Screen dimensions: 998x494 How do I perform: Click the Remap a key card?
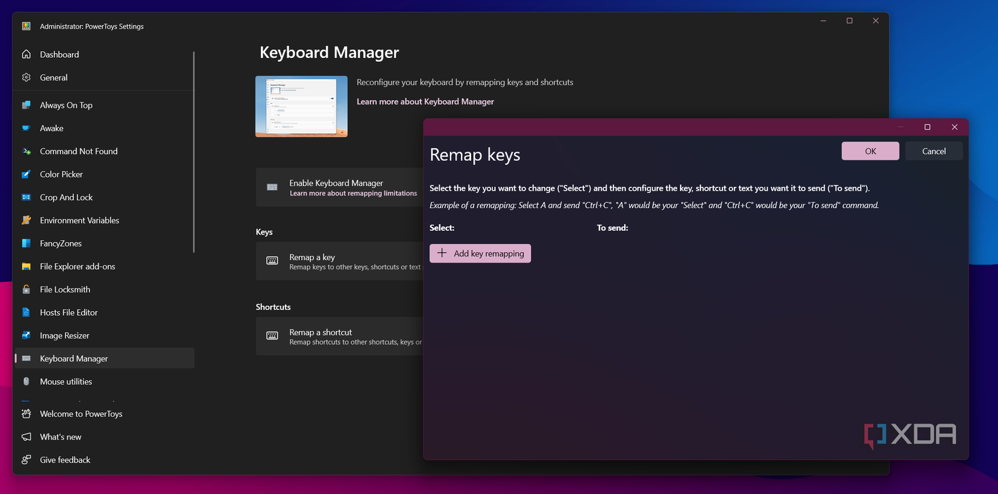(x=339, y=261)
